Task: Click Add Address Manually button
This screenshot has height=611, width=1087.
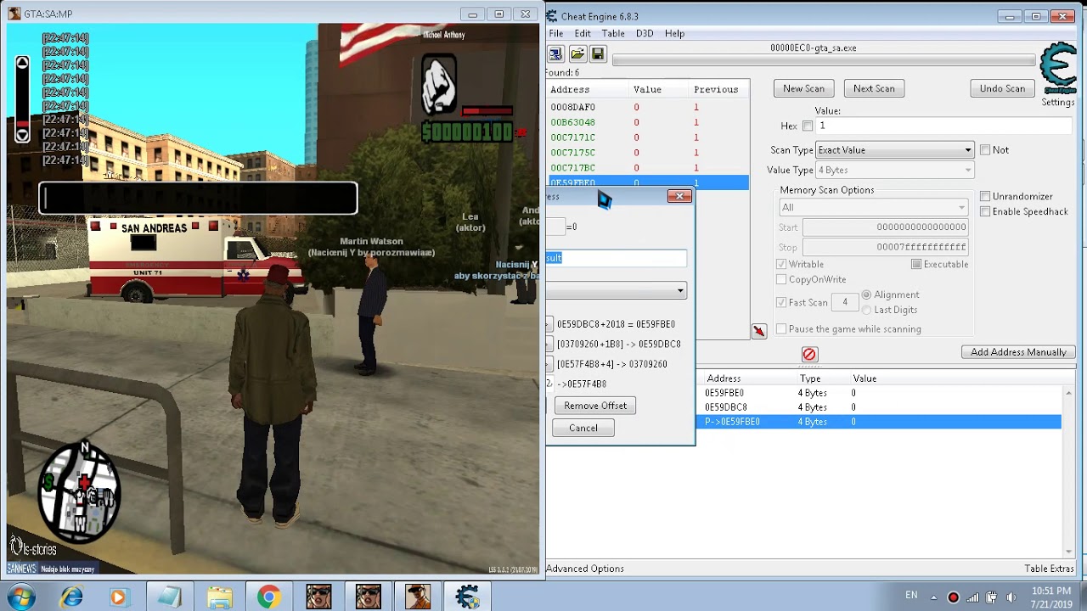Action: [1018, 352]
